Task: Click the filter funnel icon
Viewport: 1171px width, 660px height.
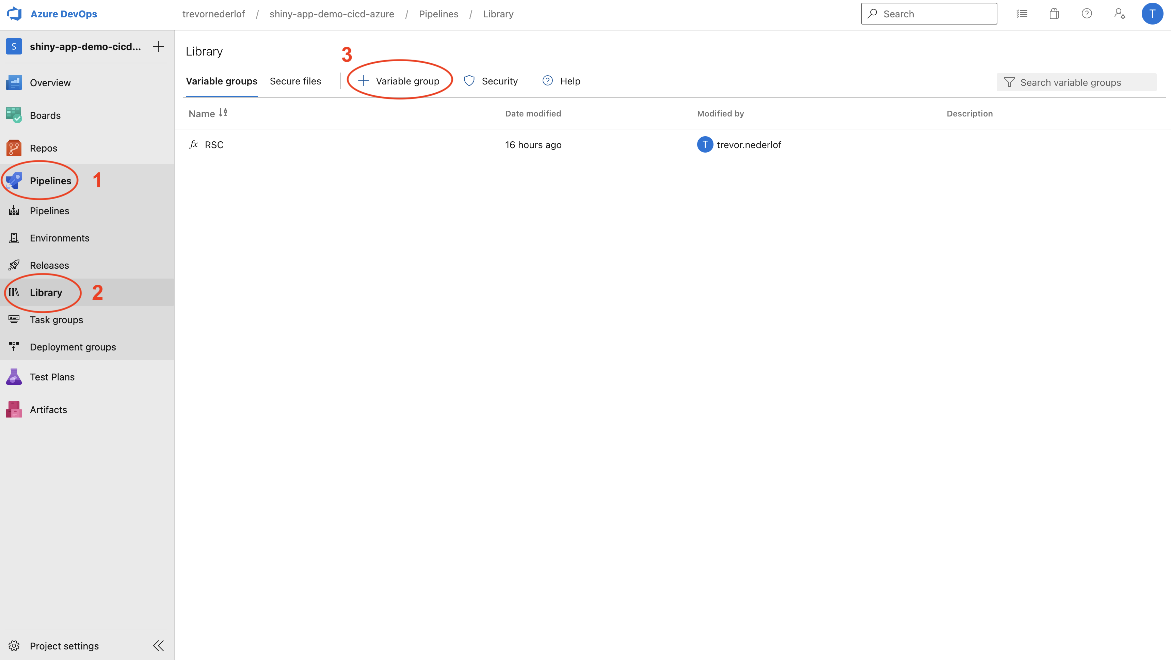Action: coord(1009,82)
